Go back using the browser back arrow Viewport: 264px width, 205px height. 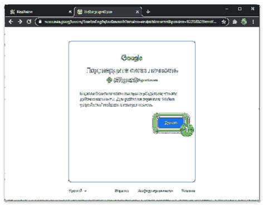pos(11,22)
